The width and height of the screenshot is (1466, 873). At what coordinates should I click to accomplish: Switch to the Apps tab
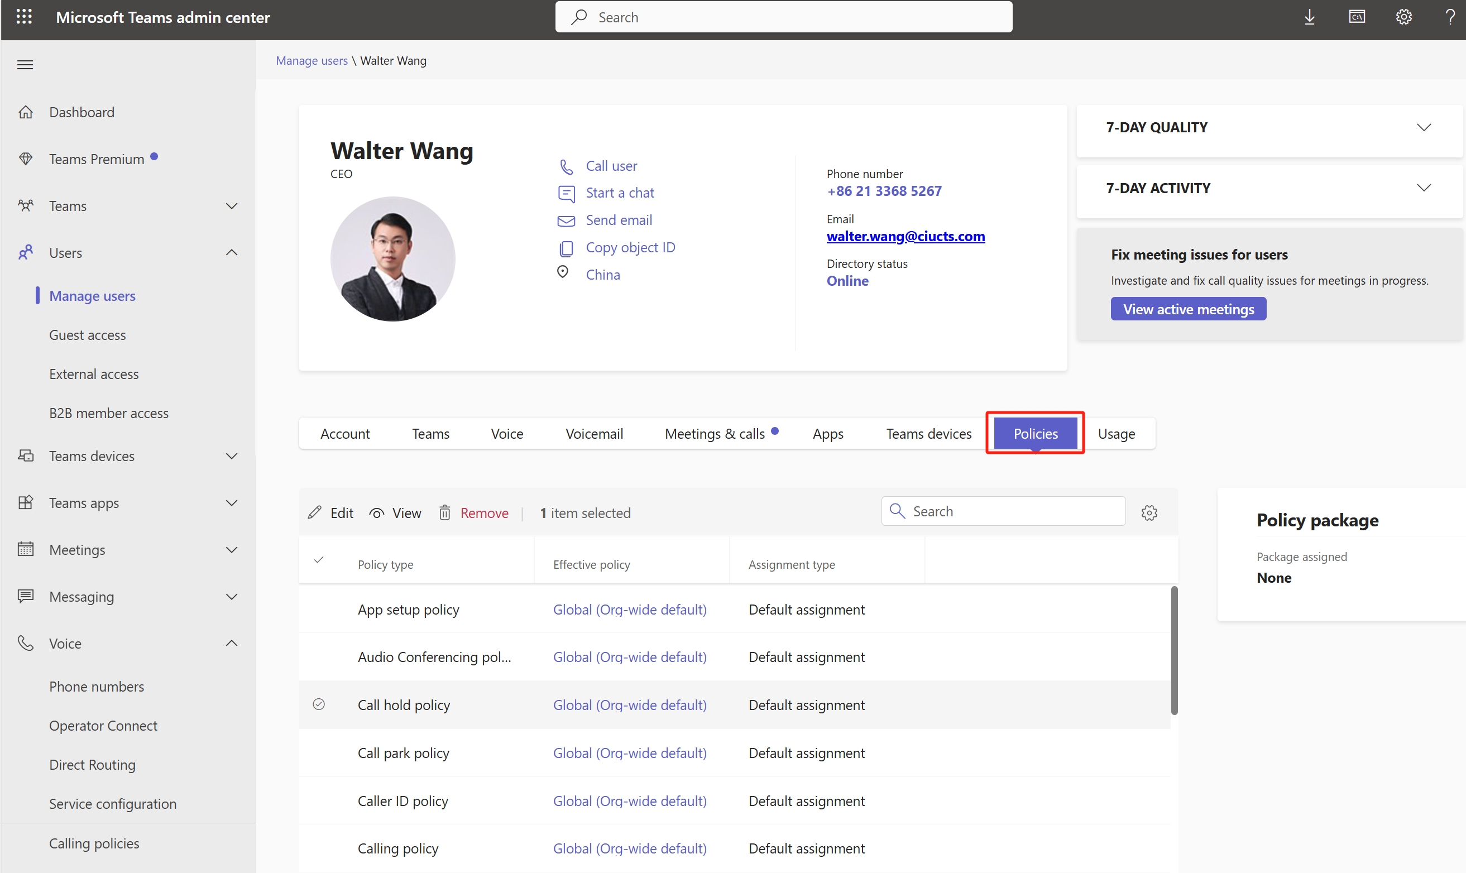[828, 434]
